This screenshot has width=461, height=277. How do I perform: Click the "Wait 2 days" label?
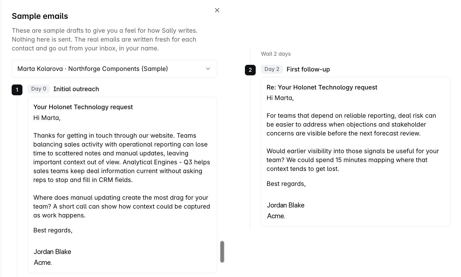[x=276, y=54]
